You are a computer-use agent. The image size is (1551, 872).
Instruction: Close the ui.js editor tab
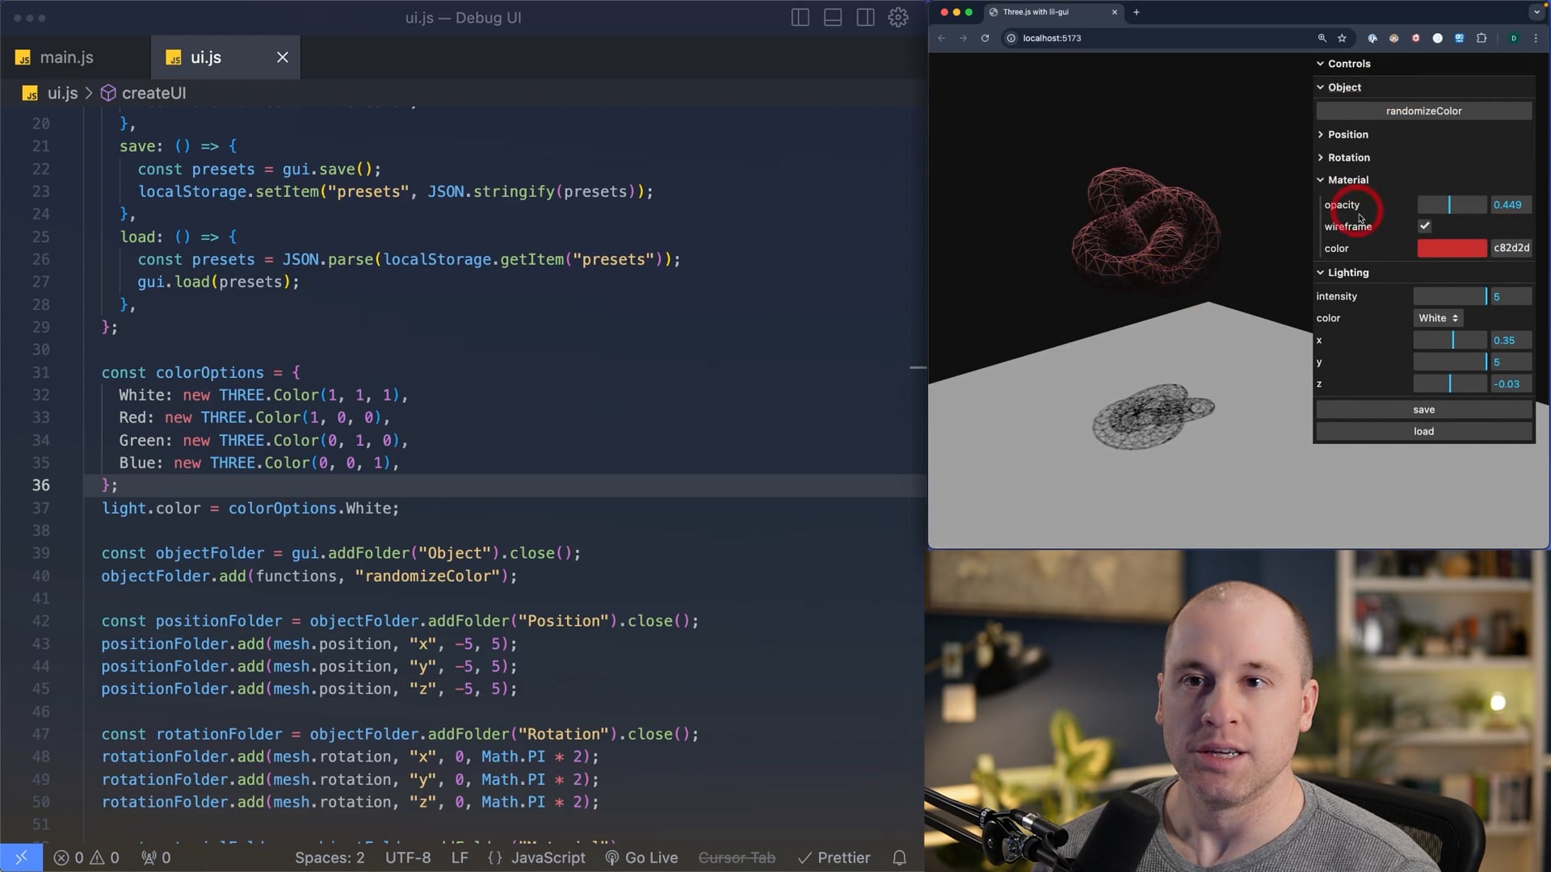(283, 57)
